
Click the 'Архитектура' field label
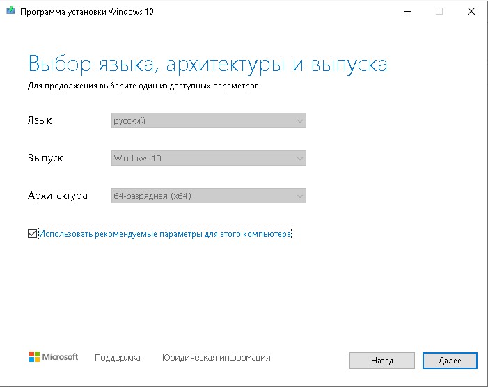[58, 196]
